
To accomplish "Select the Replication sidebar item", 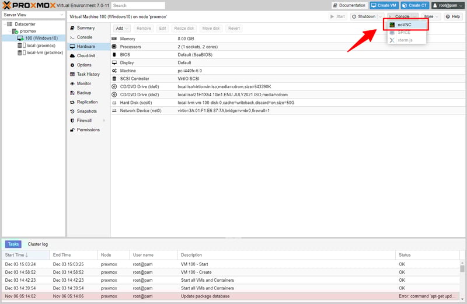I will pyautogui.click(x=88, y=102).
